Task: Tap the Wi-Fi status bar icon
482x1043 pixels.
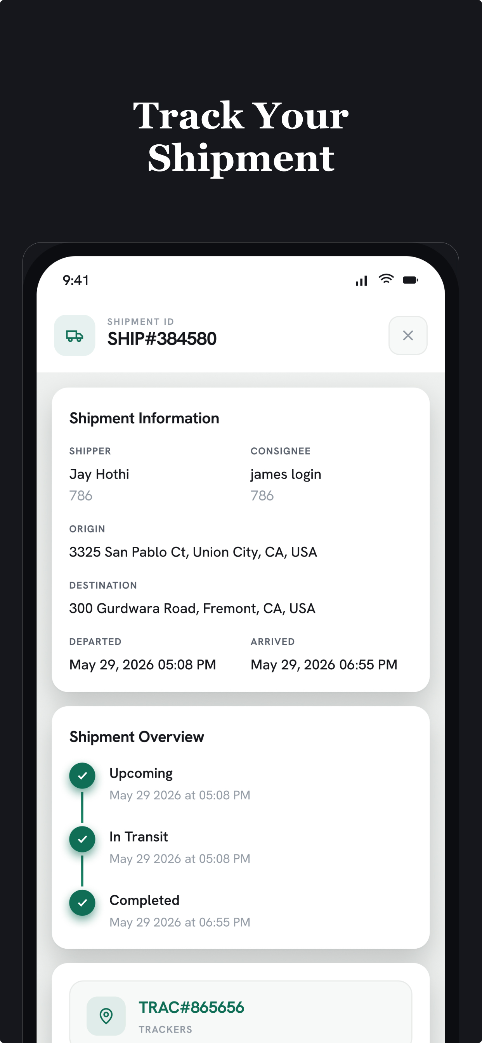Action: 386,279
